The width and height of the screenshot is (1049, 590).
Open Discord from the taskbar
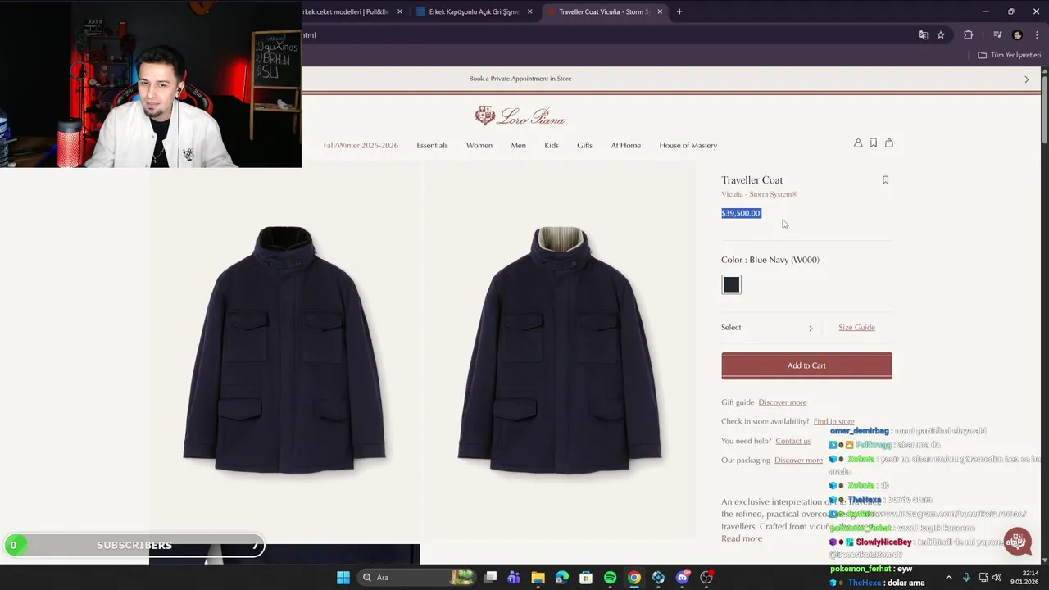[683, 578]
